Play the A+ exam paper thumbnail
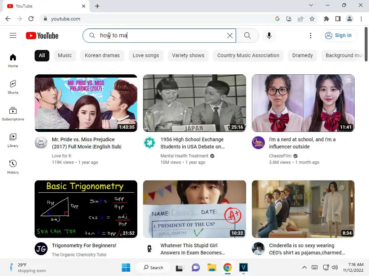The width and height of the screenshot is (369, 276). pos(194,209)
